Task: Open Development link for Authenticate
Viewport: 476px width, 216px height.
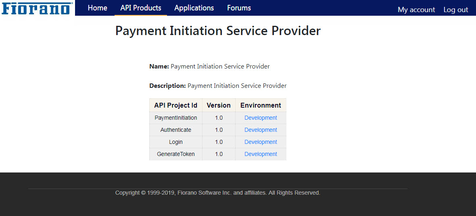Action: (261, 130)
